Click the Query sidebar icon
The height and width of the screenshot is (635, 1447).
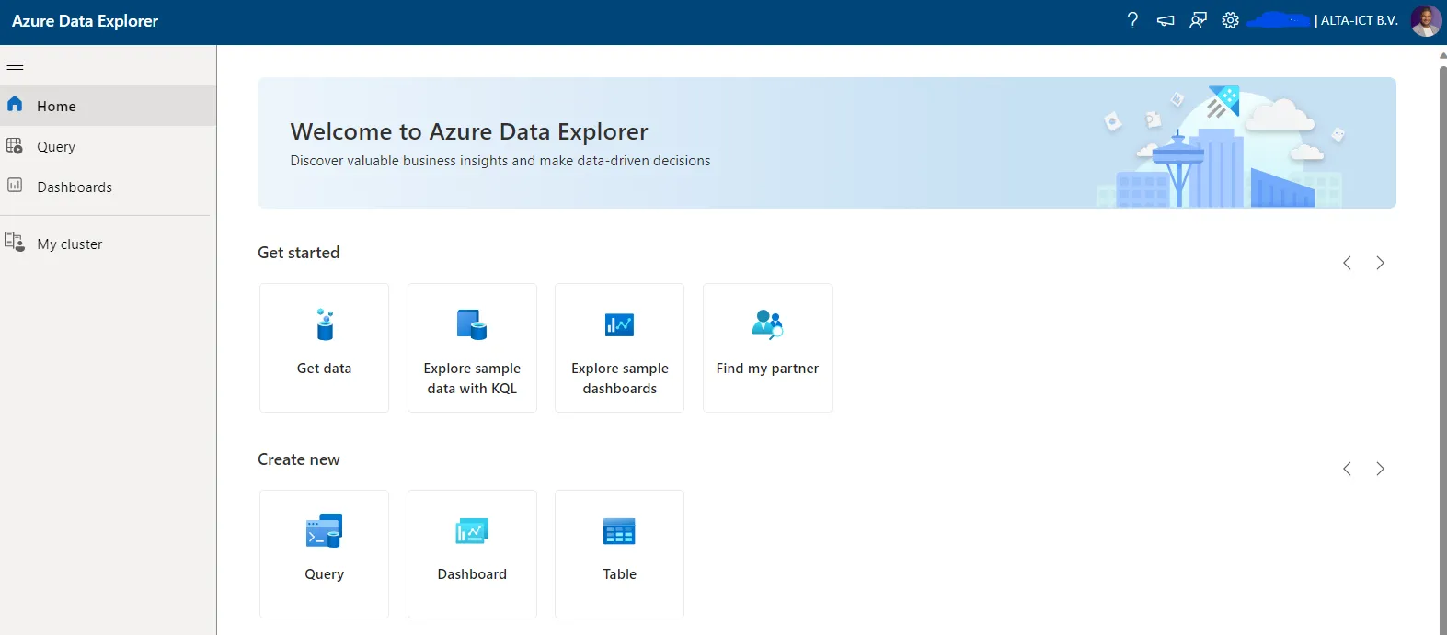point(15,145)
